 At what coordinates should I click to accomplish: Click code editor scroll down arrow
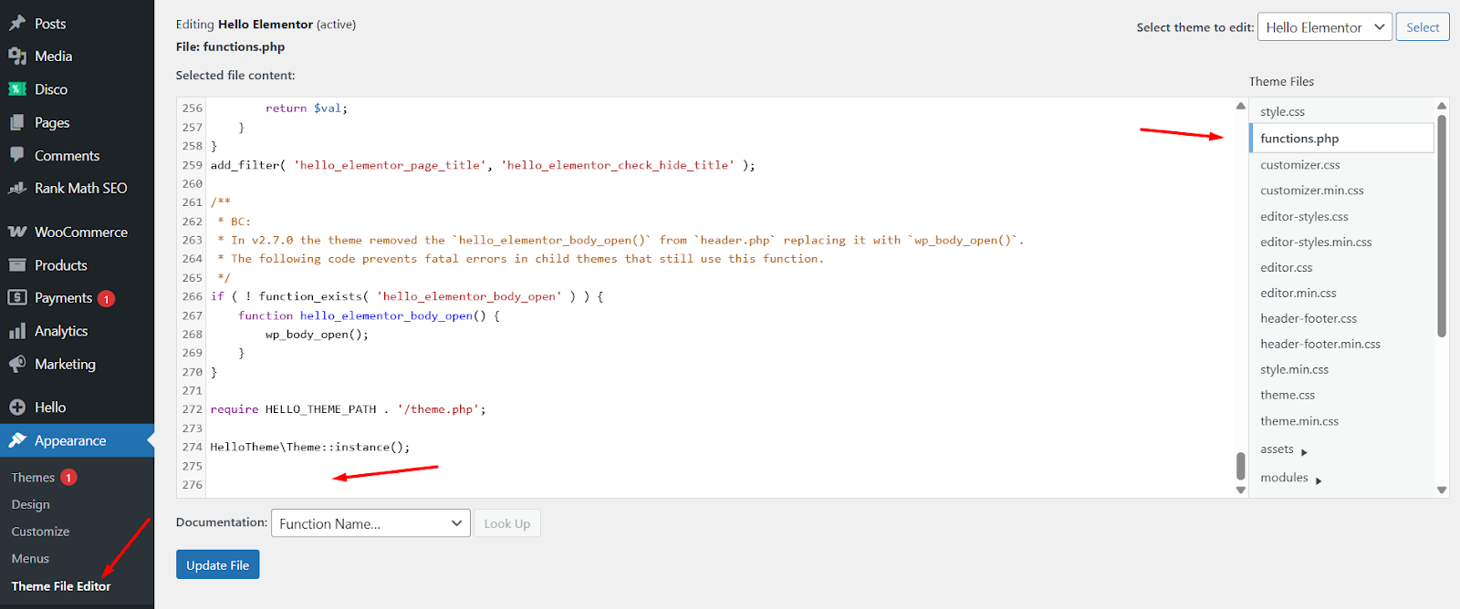click(1240, 490)
